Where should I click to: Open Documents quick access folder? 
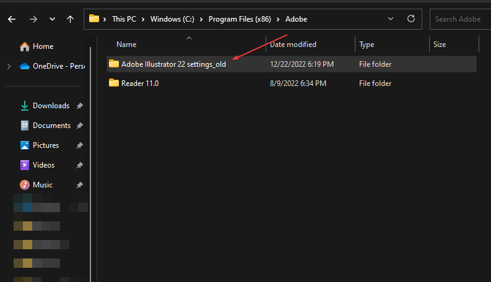pyautogui.click(x=51, y=126)
